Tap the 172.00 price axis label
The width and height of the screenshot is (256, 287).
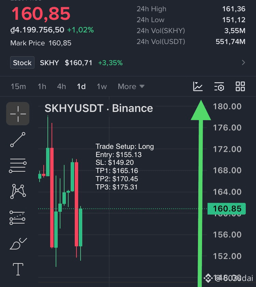[227, 149]
